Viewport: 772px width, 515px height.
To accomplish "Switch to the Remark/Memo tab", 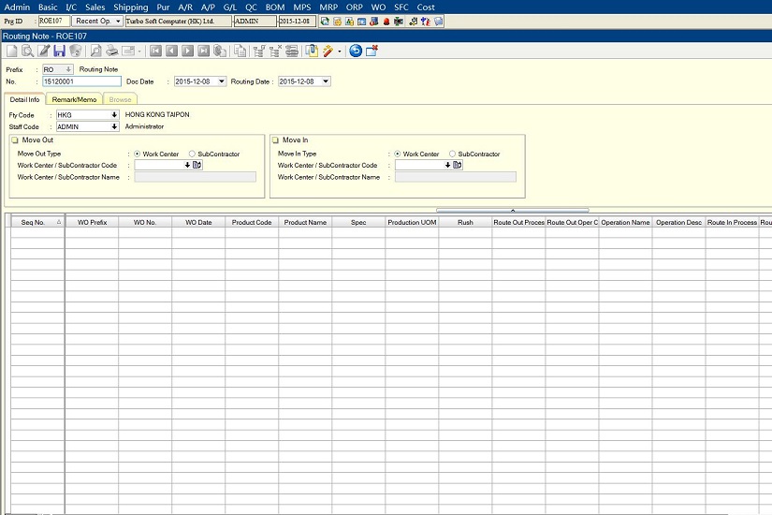I will [74, 99].
